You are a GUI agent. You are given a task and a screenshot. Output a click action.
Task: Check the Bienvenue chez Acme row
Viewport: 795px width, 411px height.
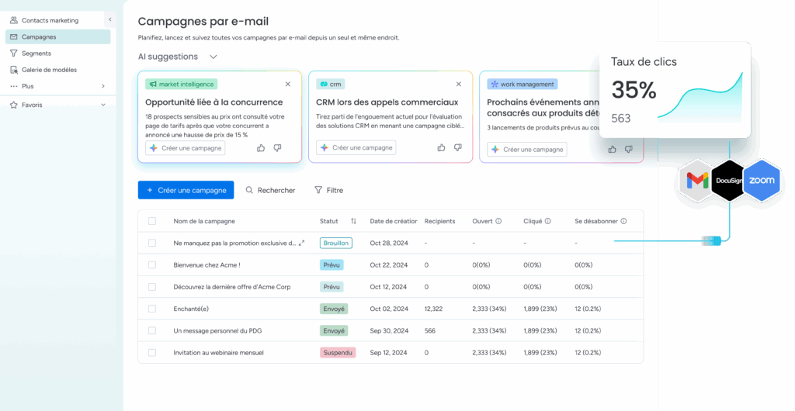[x=152, y=264]
